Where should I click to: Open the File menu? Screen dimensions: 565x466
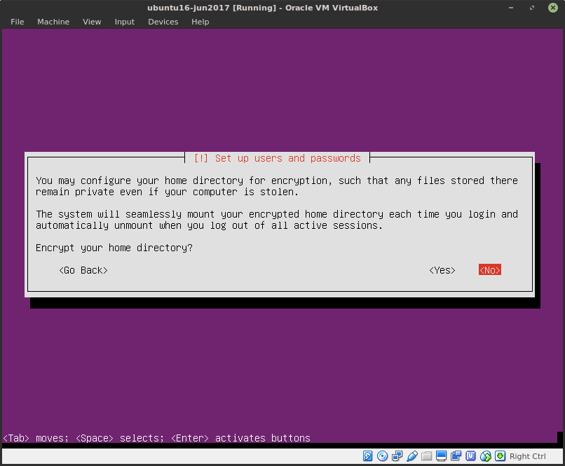click(x=17, y=22)
